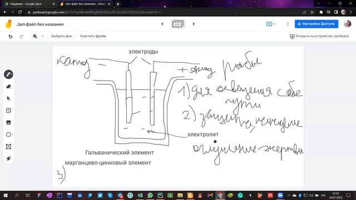
Task: Insert an image into the frame
Action: [8, 123]
